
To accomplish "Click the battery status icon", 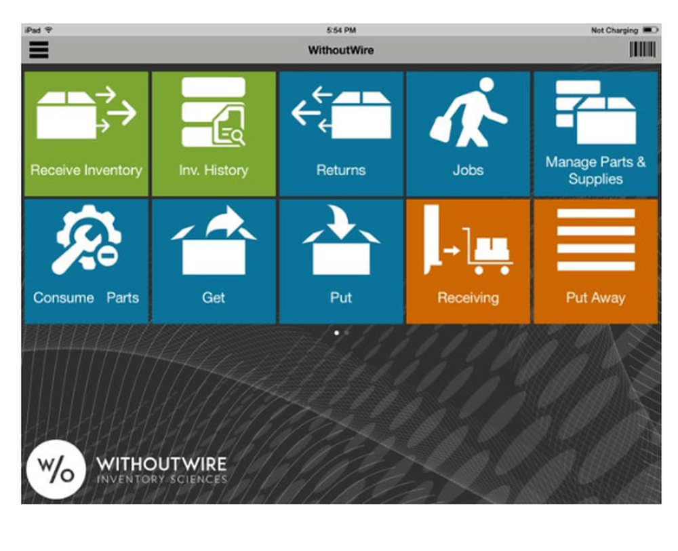I will (650, 30).
